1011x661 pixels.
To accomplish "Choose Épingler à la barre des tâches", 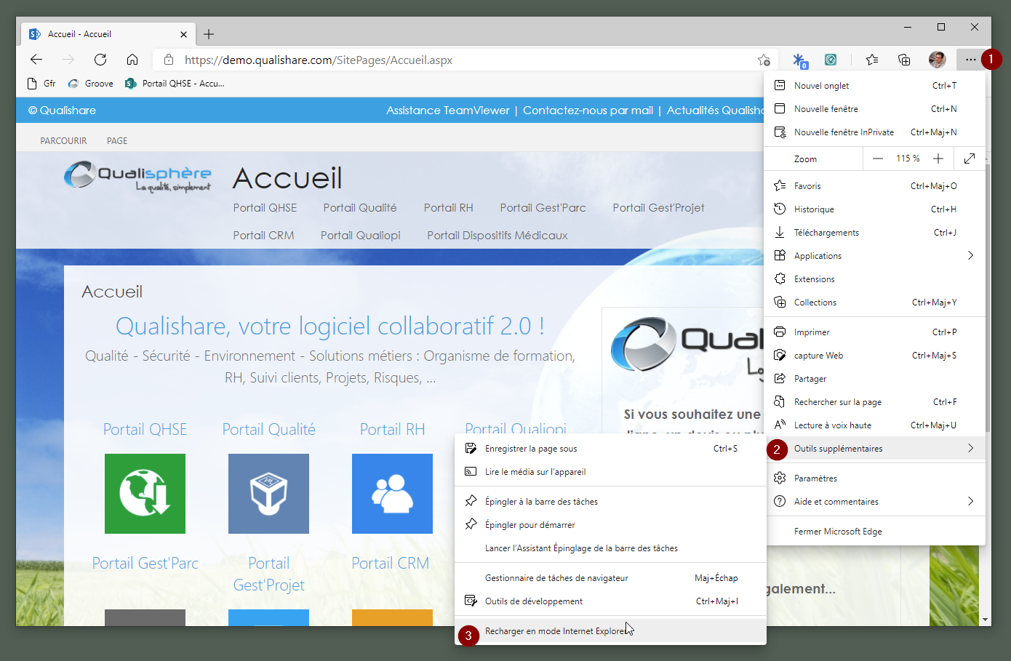I will (x=610, y=502).
